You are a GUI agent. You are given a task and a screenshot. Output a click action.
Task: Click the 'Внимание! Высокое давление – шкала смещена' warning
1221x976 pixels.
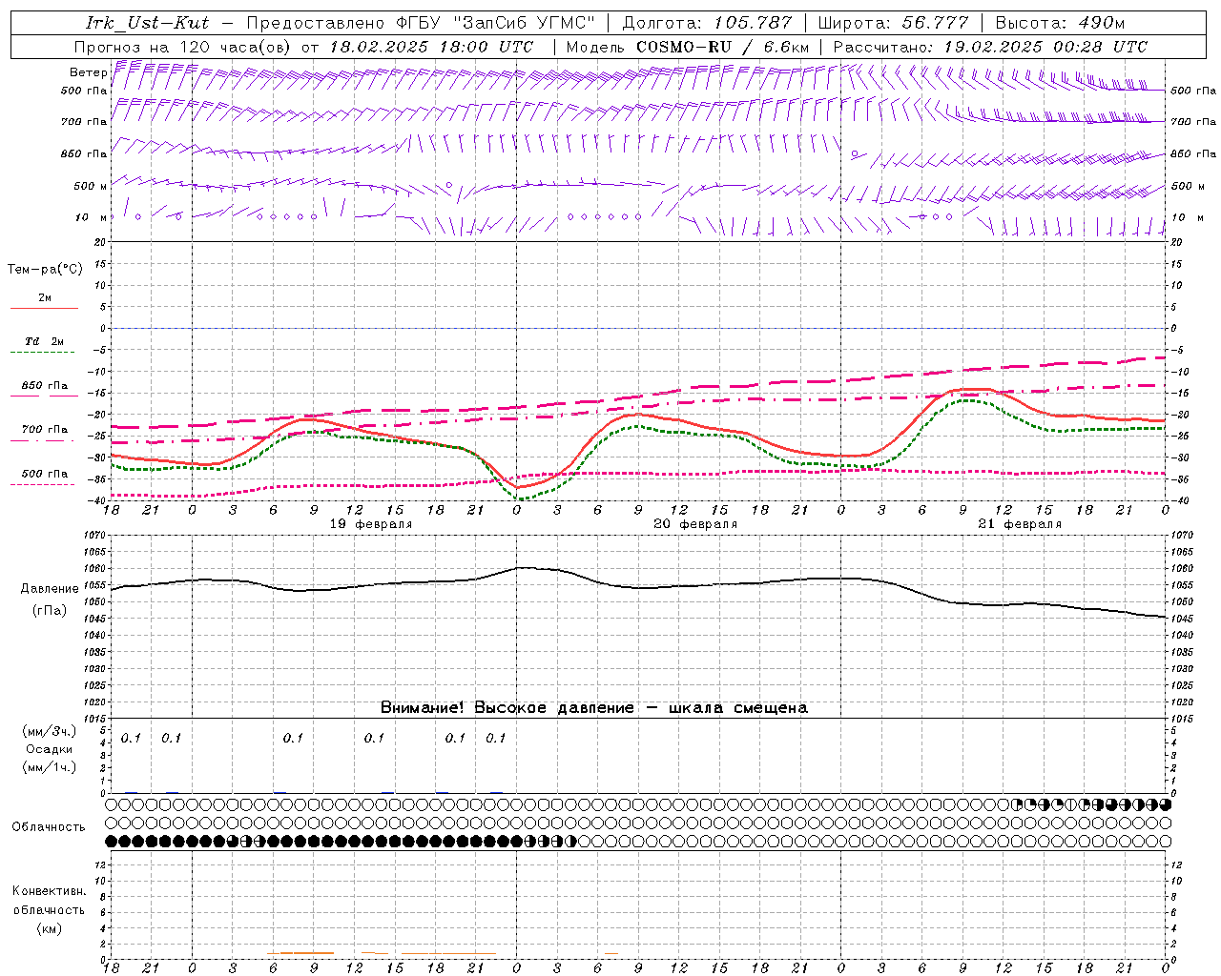point(593,707)
